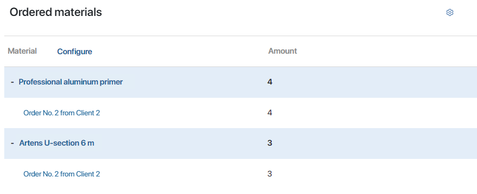The image size is (477, 194).
Task: Select amount 4 in the primer's order row
Action: [270, 113]
